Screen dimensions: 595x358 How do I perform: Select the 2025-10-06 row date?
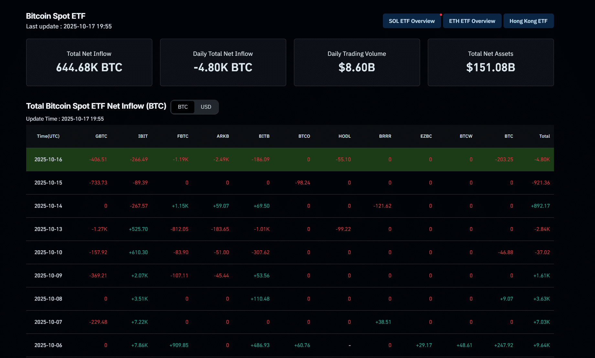click(48, 345)
